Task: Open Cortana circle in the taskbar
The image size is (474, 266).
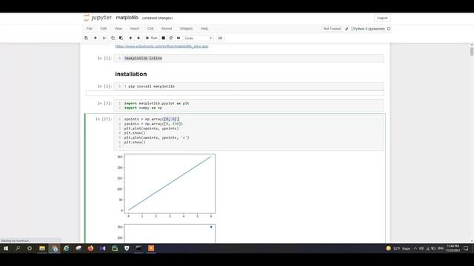Action: pyautogui.click(x=30, y=248)
